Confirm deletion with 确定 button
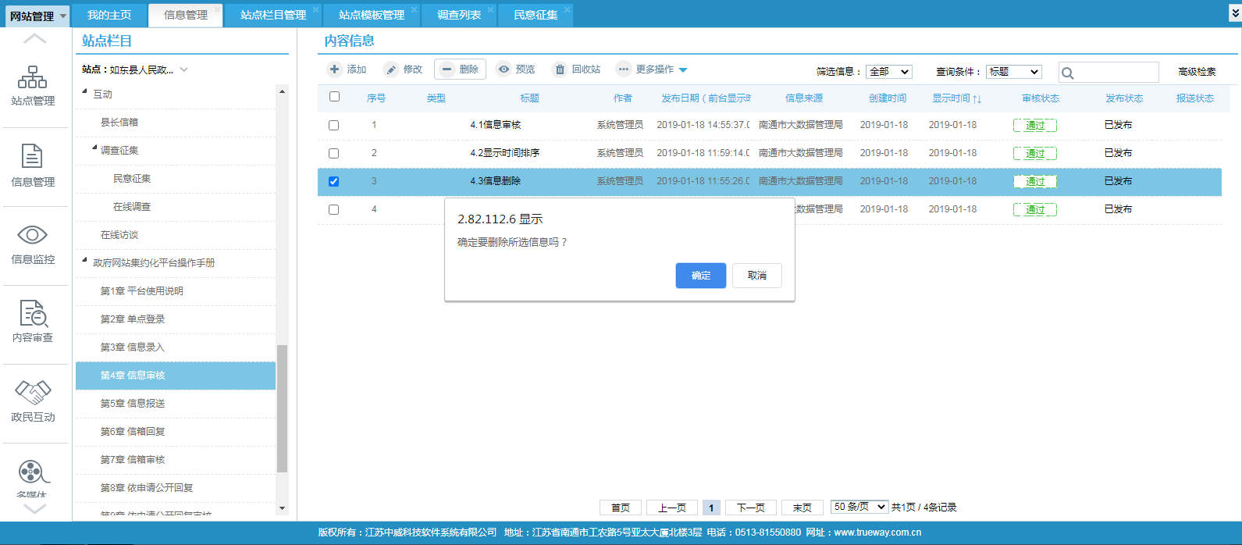The width and height of the screenshot is (1242, 545). (x=701, y=276)
